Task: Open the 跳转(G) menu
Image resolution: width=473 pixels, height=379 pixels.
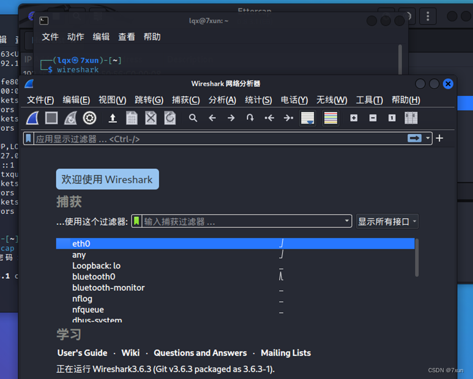Action: click(149, 100)
